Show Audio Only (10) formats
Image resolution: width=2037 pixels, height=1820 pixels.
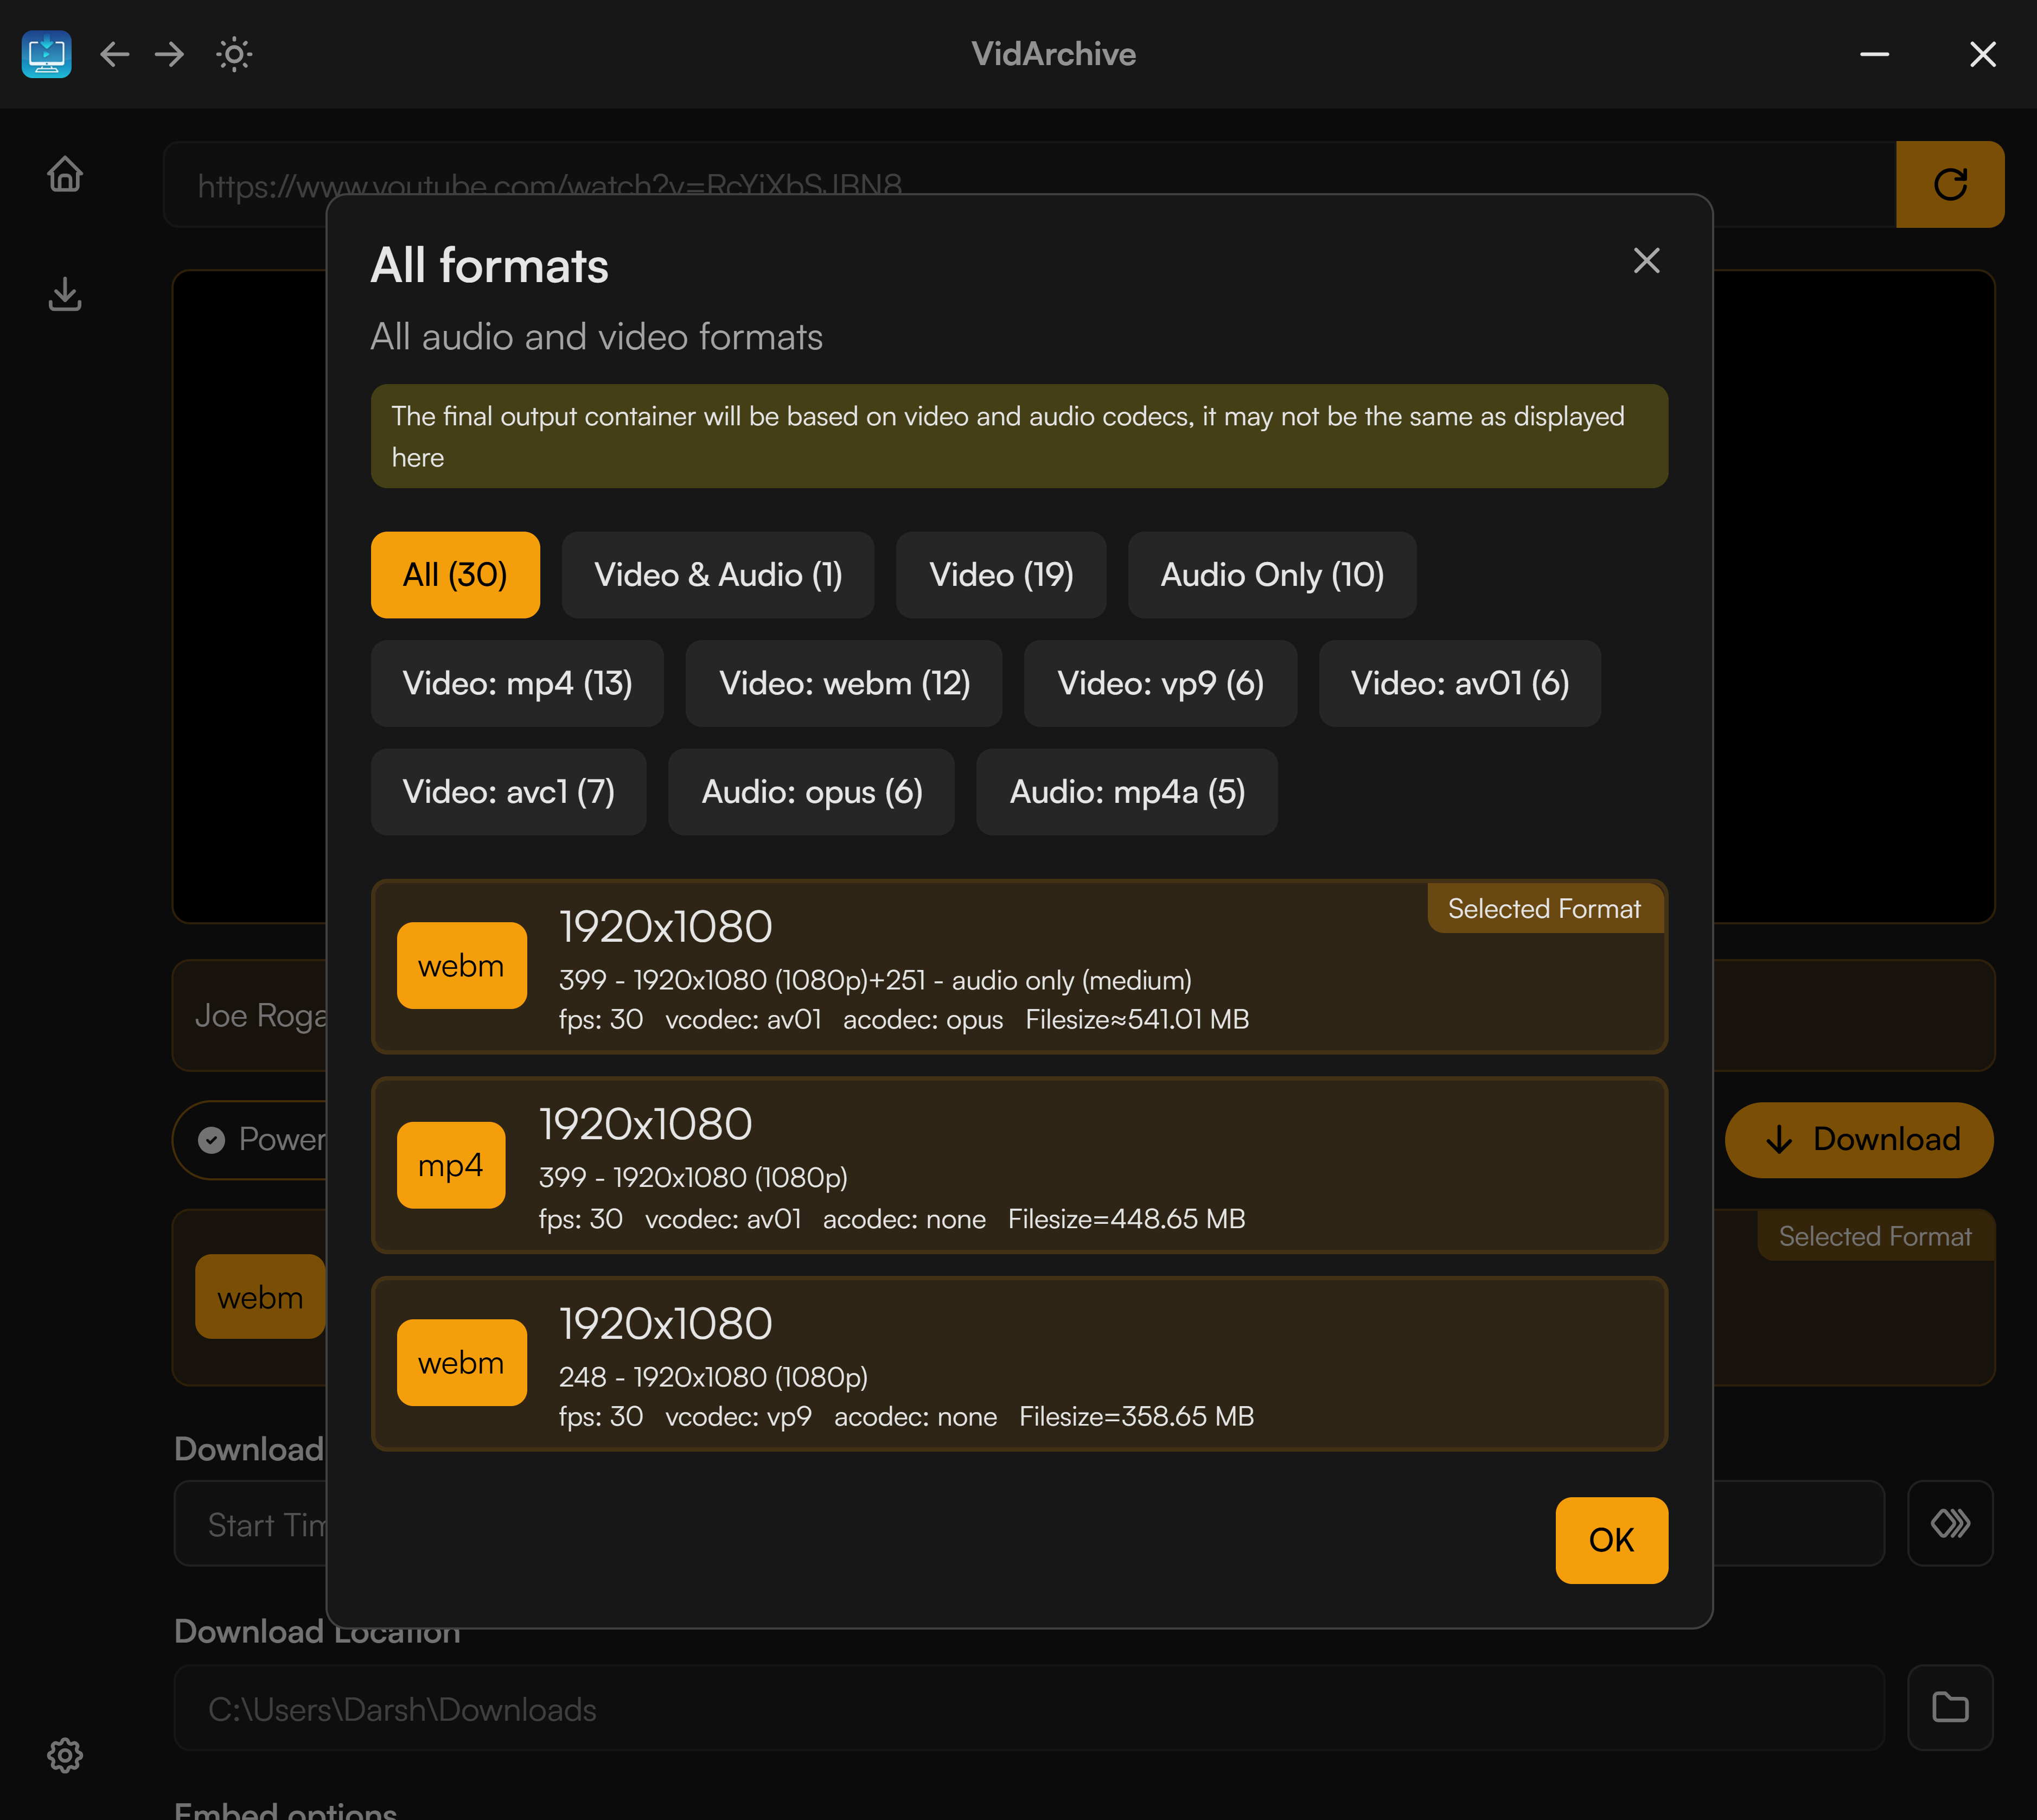click(1271, 574)
